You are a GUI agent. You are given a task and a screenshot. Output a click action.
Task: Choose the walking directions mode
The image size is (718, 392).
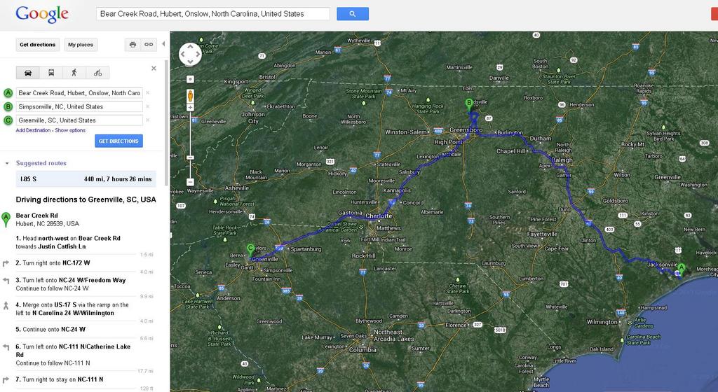74,73
